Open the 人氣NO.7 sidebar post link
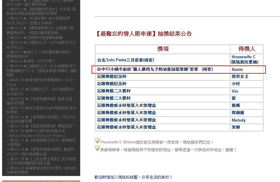The height and width of the screenshot is (182, 280). 40,54
